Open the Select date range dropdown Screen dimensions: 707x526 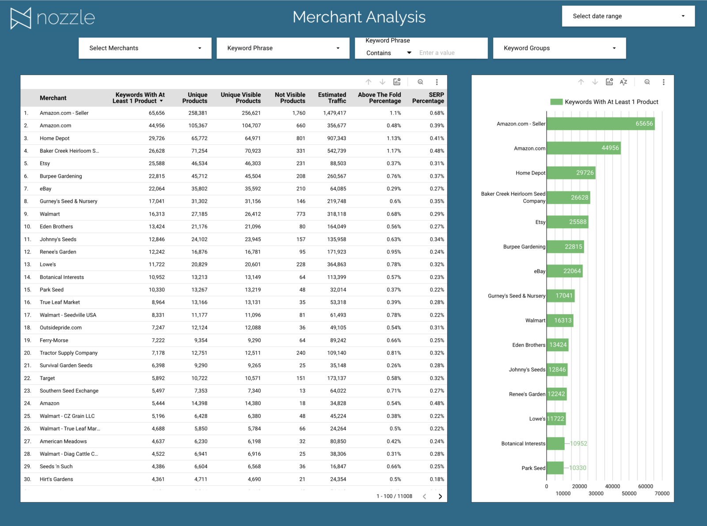628,16
